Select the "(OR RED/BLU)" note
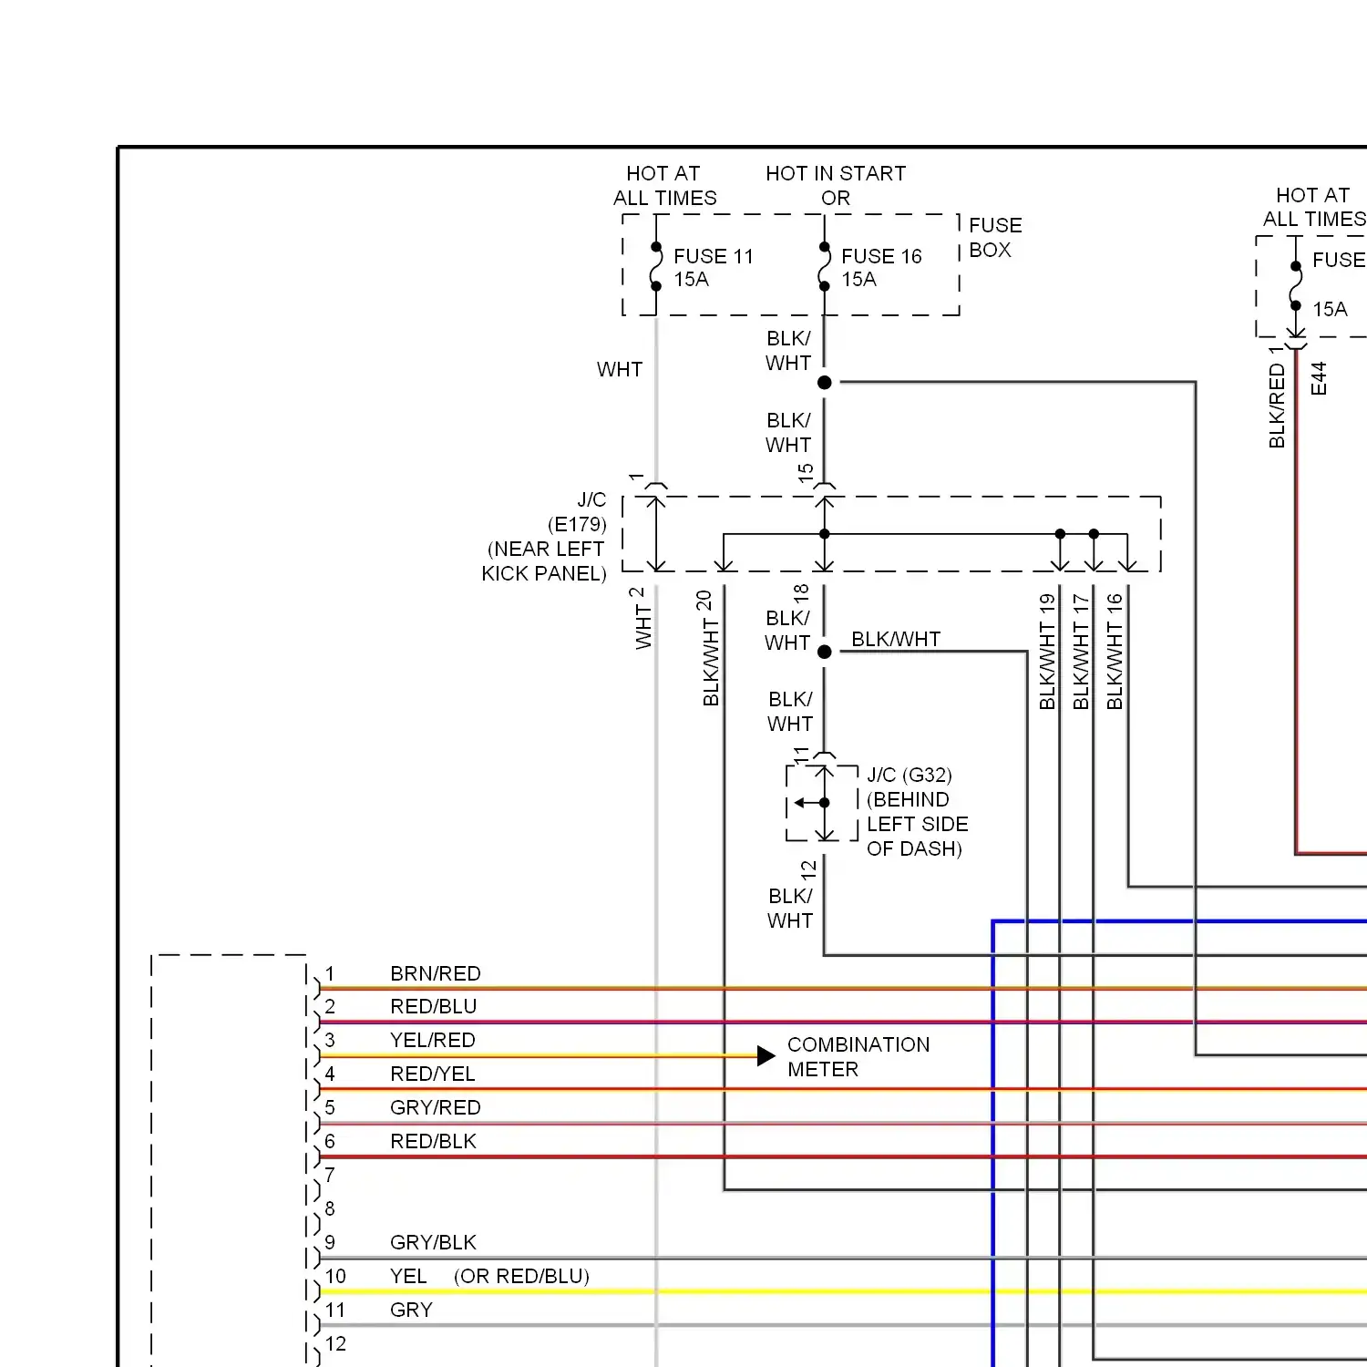1367x1367 pixels. coord(521,1276)
